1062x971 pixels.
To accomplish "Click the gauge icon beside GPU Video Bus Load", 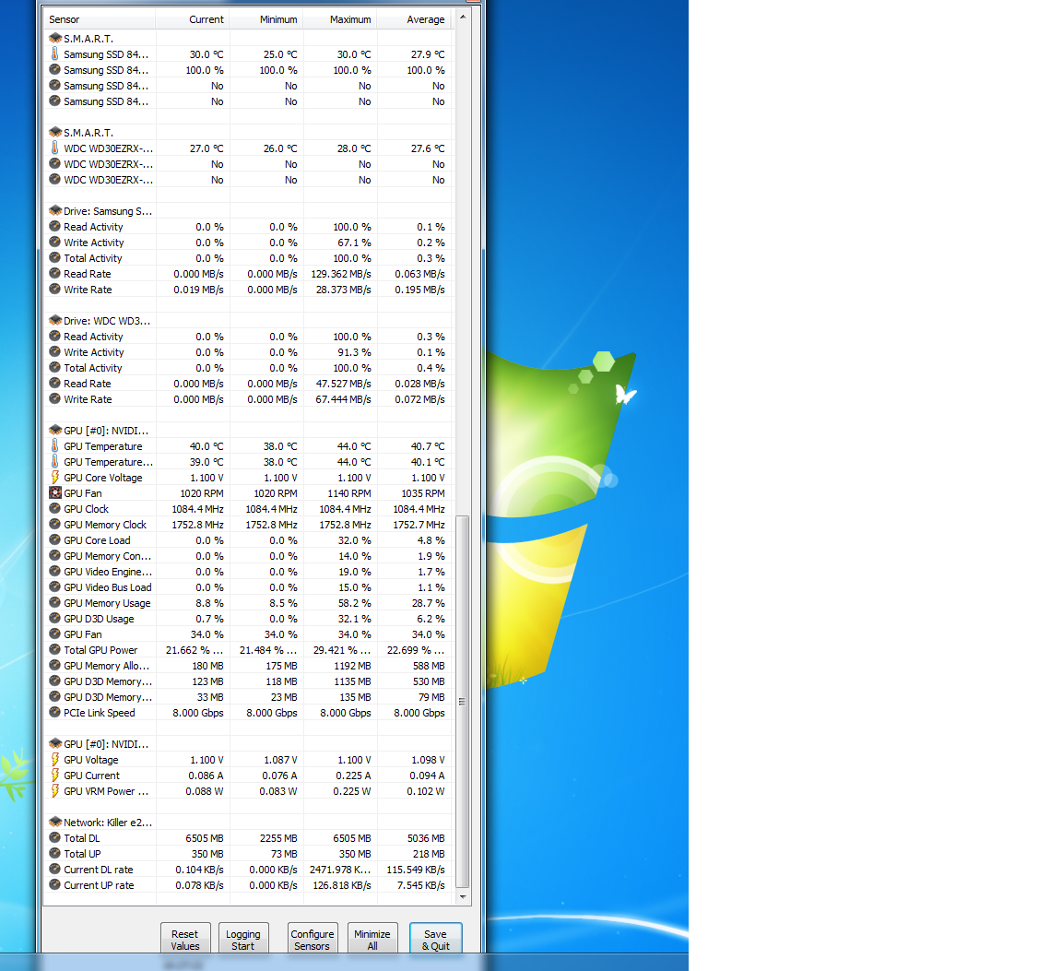I will [x=55, y=586].
